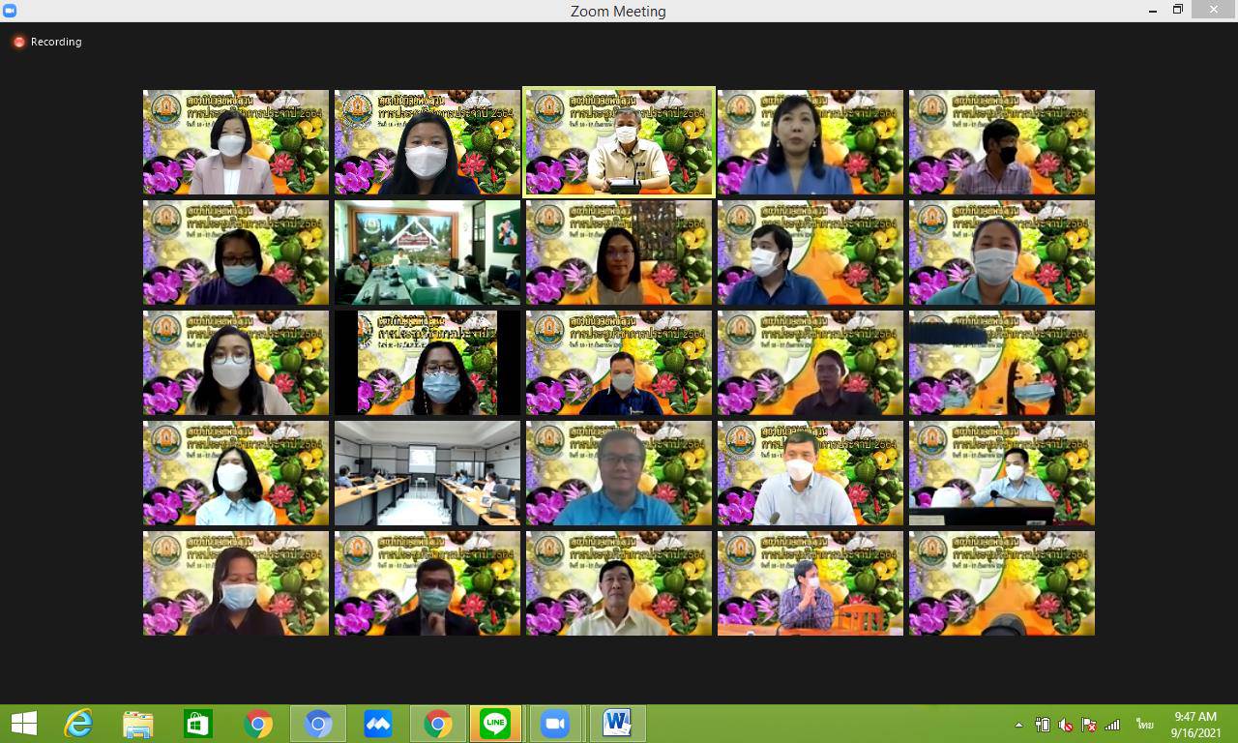Screen dimensions: 1238x743
Task: Click the Recording indicator
Action: point(46,42)
